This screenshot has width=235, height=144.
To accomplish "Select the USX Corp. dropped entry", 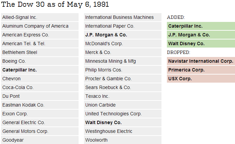I will point(201,79).
